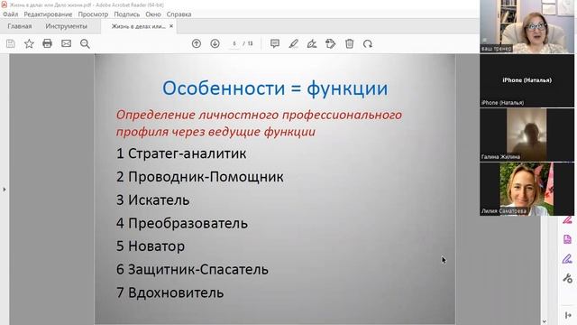Click the text 1 Стратег-аналитик
577x325 pixels.
coord(181,153)
